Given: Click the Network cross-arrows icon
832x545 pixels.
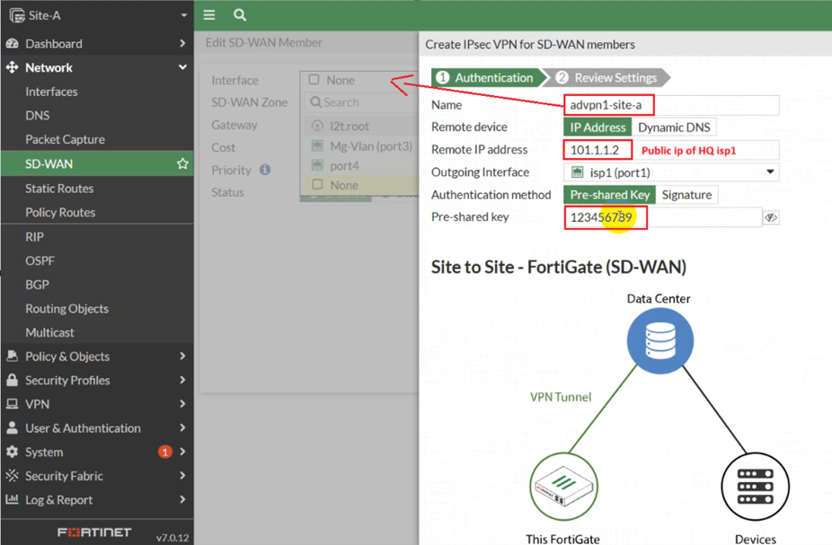Looking at the screenshot, I should (x=13, y=67).
